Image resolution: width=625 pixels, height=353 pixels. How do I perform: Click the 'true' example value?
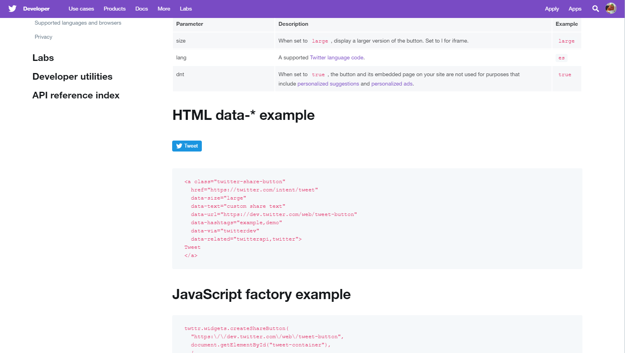click(x=564, y=75)
